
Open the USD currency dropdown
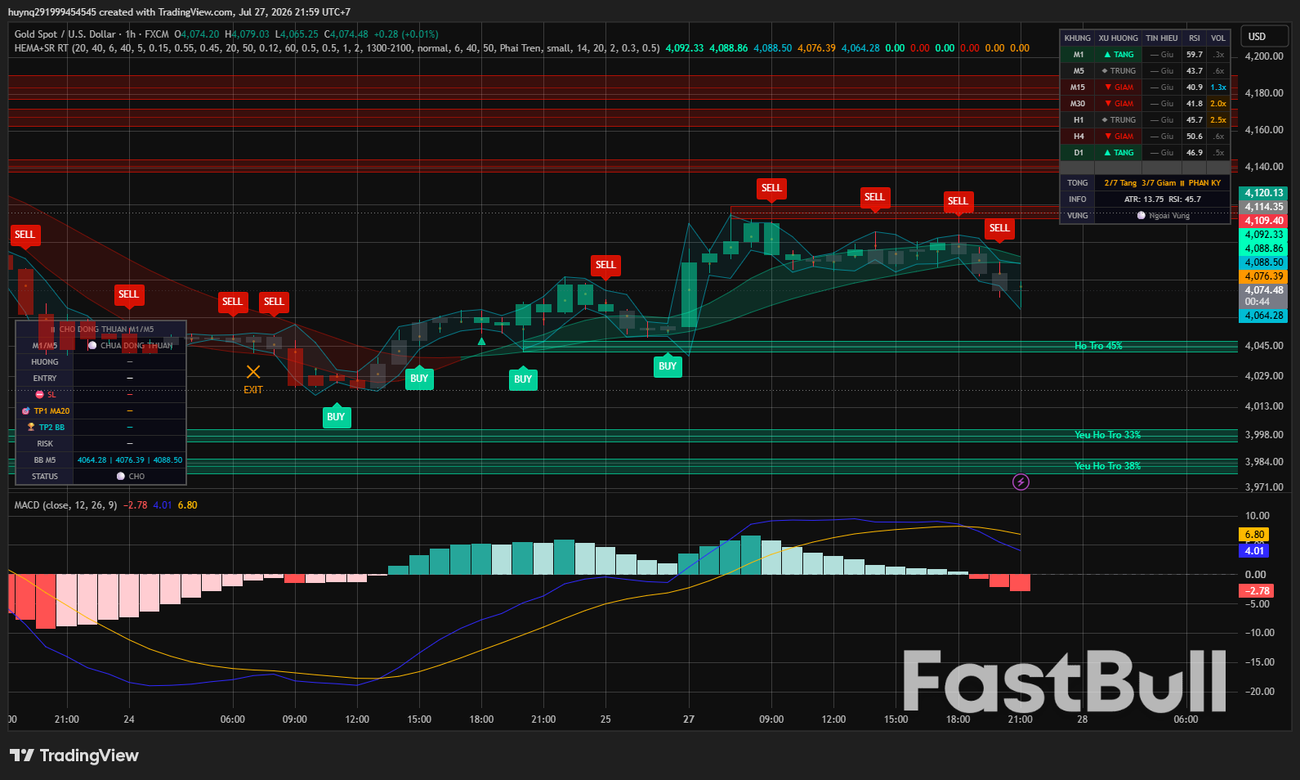click(1264, 37)
